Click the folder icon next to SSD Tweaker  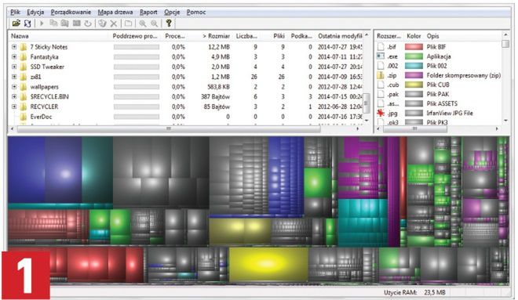[23, 67]
